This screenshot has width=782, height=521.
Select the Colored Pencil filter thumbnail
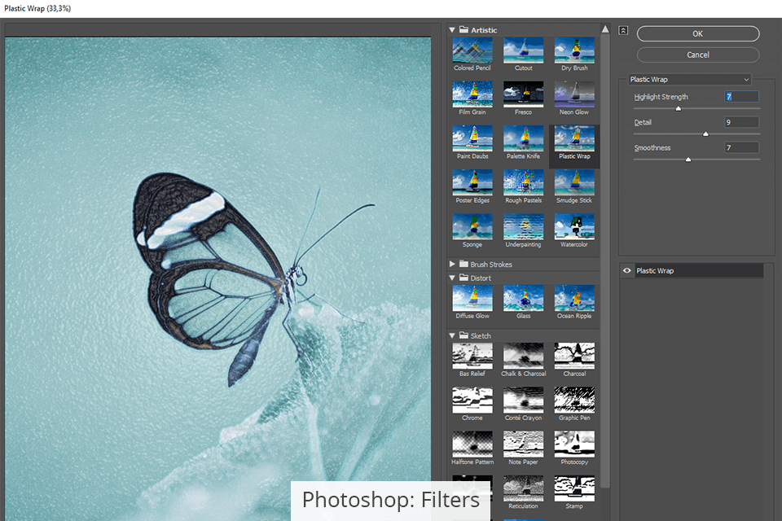[x=472, y=50]
